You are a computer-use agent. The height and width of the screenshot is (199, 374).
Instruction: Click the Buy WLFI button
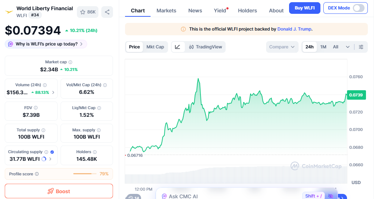(x=305, y=8)
